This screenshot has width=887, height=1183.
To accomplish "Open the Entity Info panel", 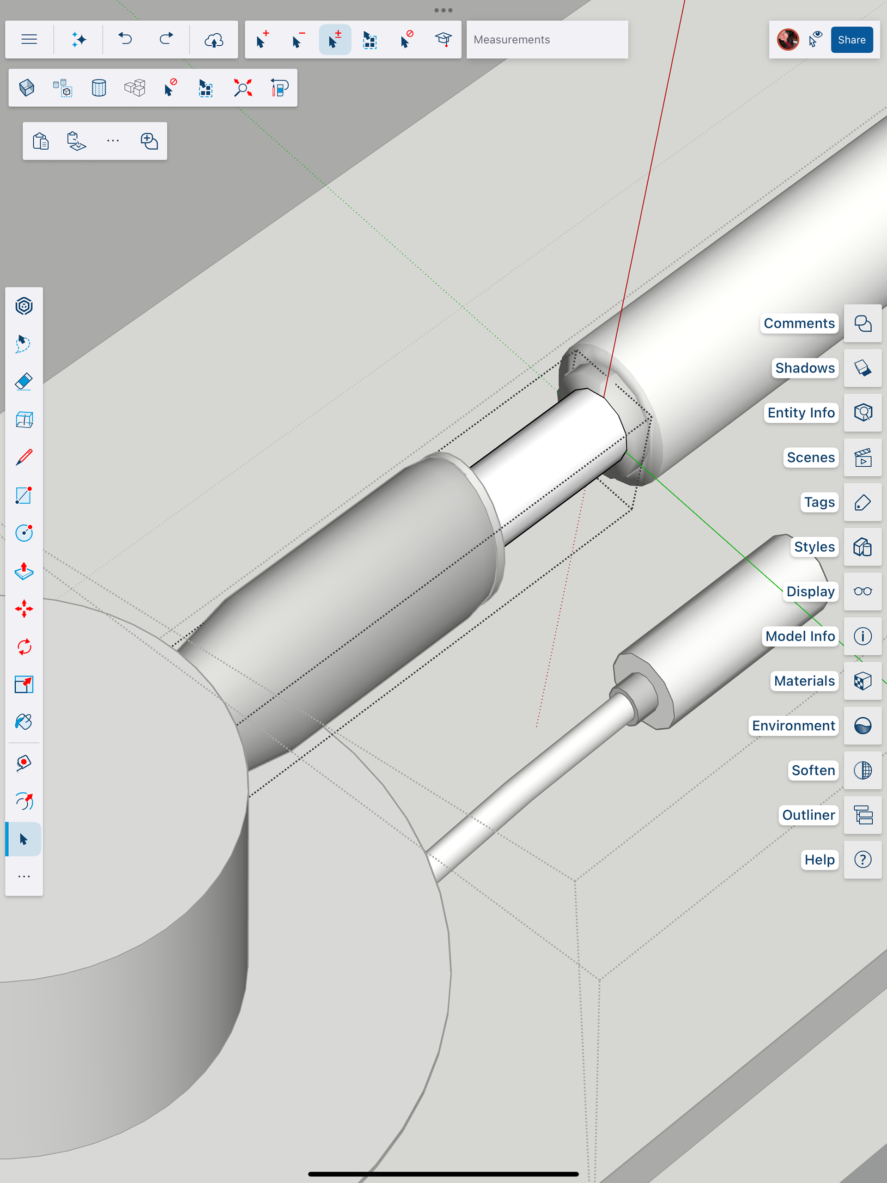I will coord(863,413).
